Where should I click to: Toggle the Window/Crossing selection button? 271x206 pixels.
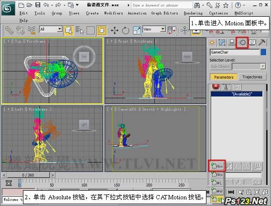click(102, 31)
